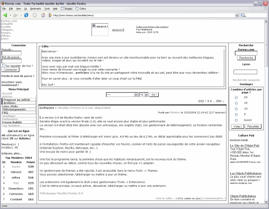Open the Téléchargements link
This screenshot has width=269, height=209.
14,109
